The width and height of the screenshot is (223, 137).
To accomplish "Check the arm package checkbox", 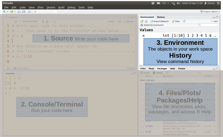I will pyautogui.click(x=142, y=100).
